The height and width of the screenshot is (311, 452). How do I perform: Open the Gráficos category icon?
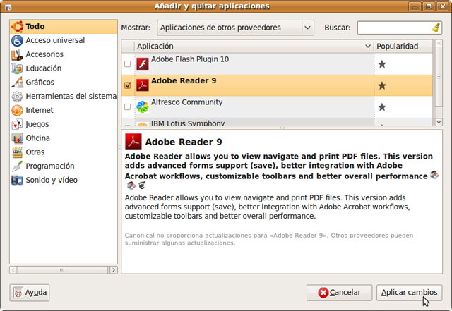17,82
